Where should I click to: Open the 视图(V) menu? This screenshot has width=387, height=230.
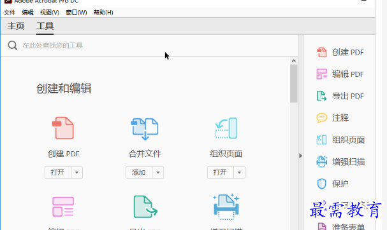click(x=50, y=12)
